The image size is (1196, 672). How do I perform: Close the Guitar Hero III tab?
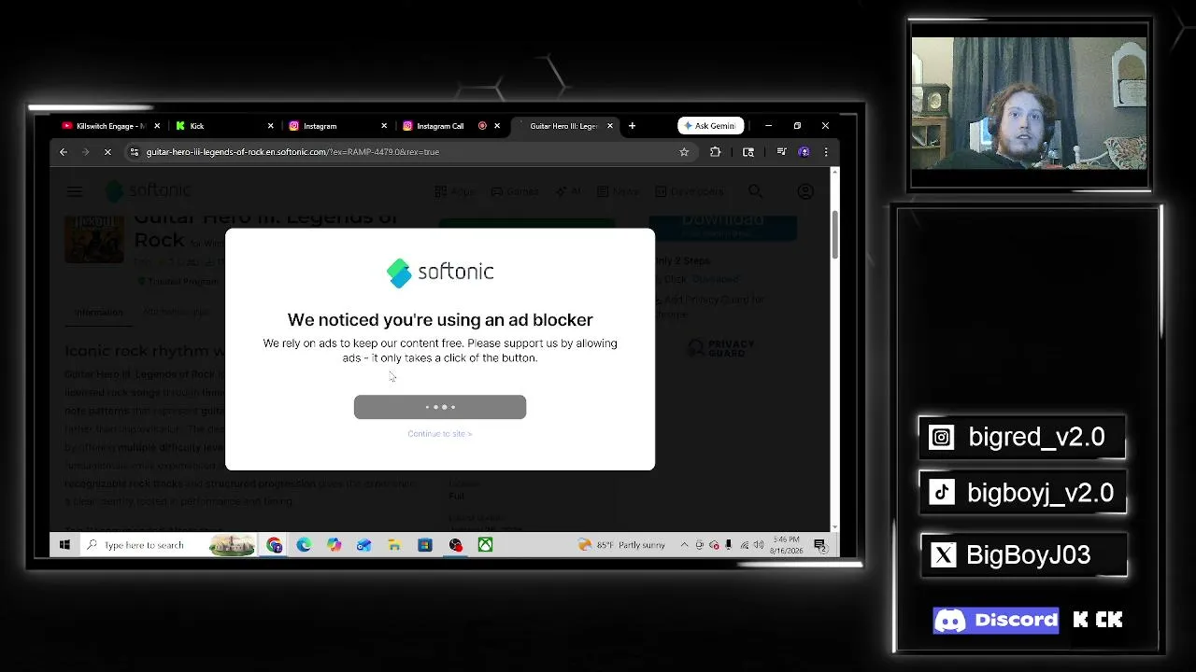click(610, 126)
